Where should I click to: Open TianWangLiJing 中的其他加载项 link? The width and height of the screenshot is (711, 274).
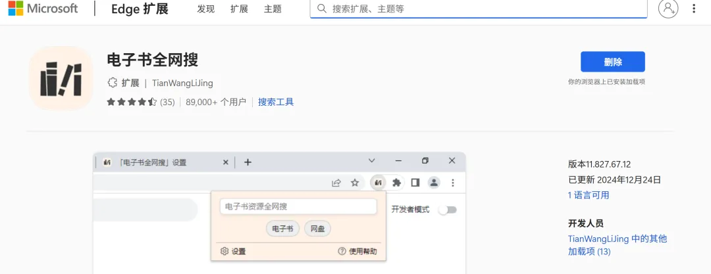click(x=618, y=245)
